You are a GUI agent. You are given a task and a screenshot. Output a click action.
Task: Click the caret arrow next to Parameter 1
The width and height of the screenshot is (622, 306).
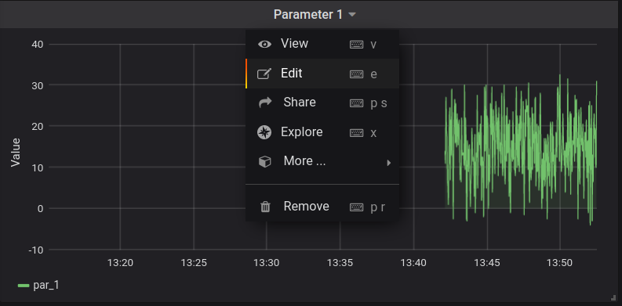pyautogui.click(x=352, y=15)
